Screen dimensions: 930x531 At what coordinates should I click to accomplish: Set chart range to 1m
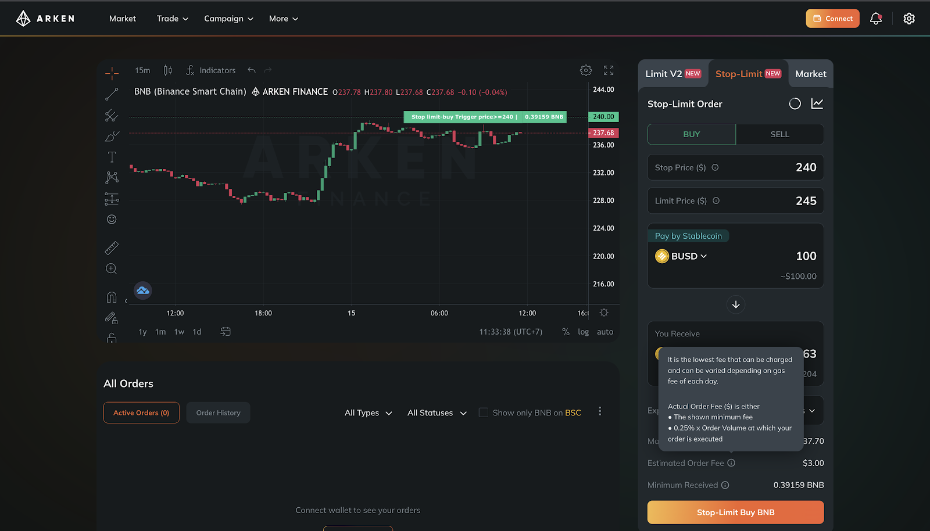(160, 332)
